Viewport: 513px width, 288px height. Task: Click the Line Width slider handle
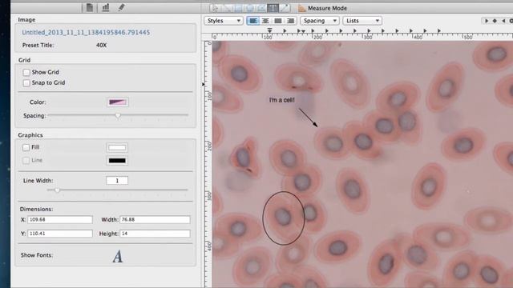point(57,190)
